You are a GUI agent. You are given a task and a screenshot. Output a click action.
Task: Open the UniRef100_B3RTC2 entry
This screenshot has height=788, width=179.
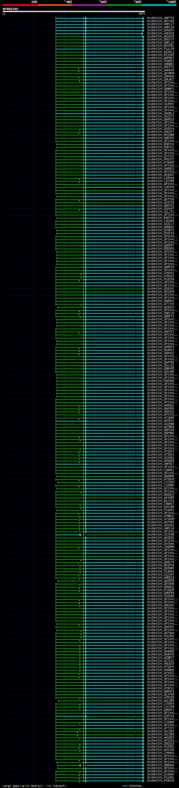161,147
